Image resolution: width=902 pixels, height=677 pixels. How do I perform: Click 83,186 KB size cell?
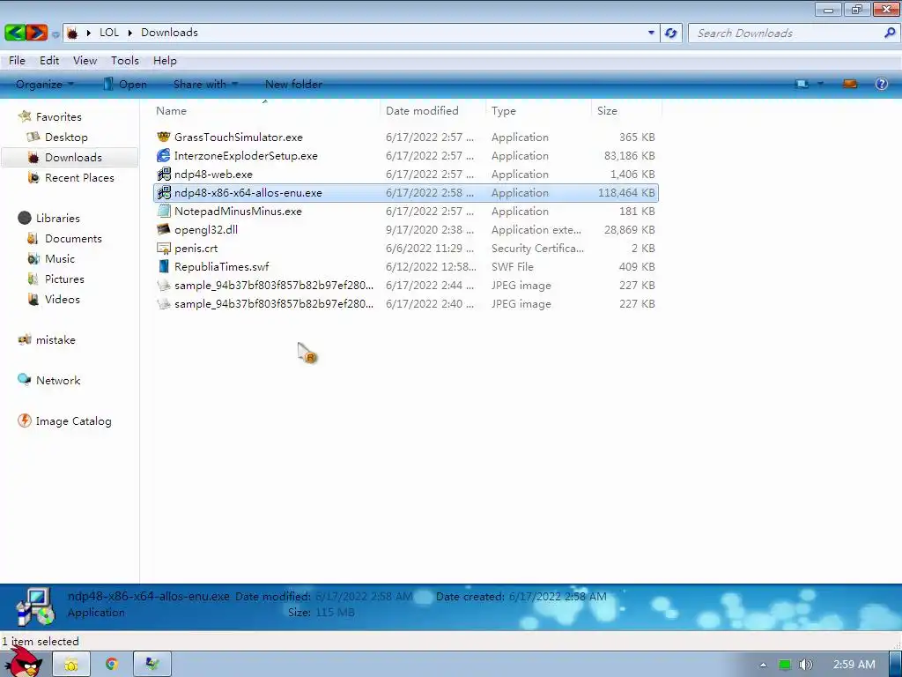coord(629,155)
